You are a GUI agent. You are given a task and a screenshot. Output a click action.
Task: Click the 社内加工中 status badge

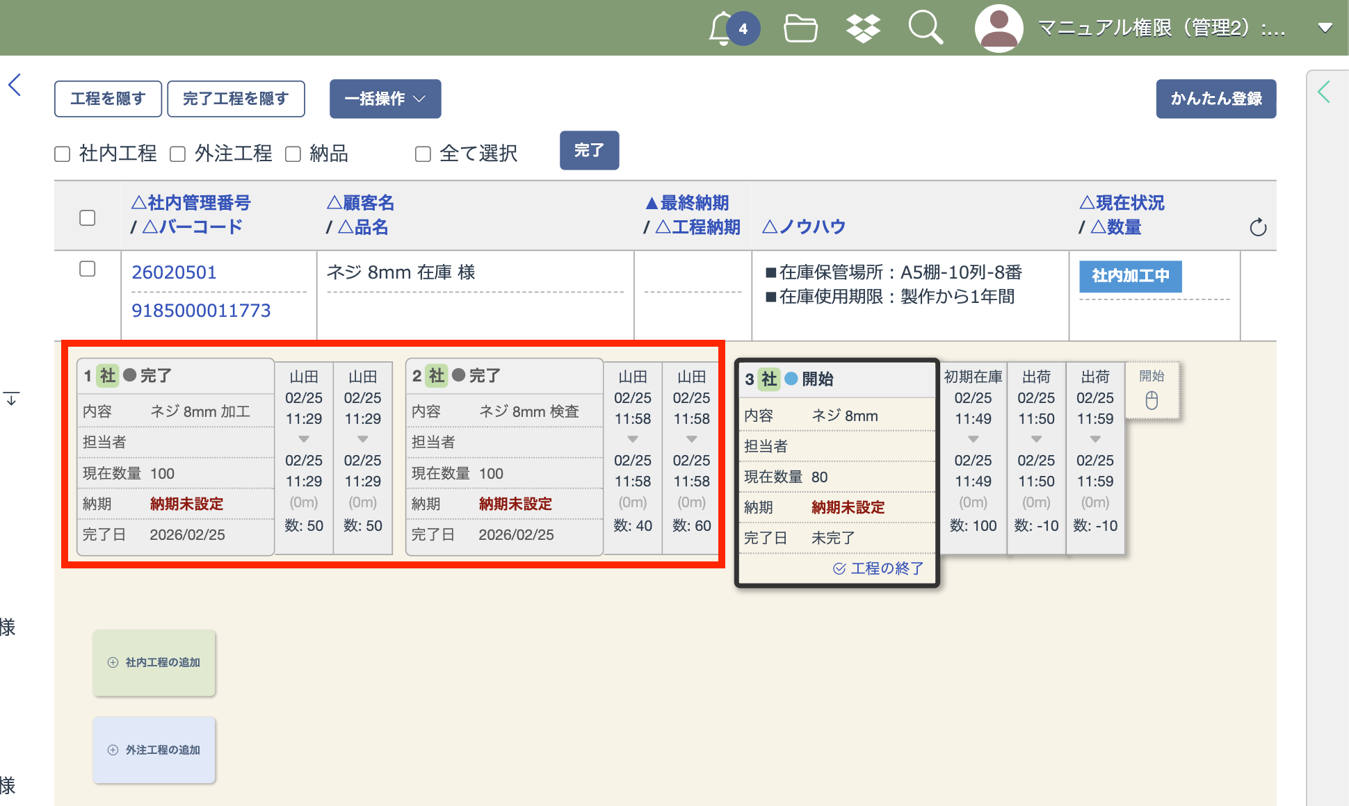(1130, 276)
